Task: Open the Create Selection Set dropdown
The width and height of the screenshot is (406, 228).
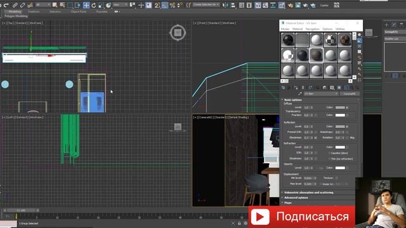Action: (x=206, y=4)
